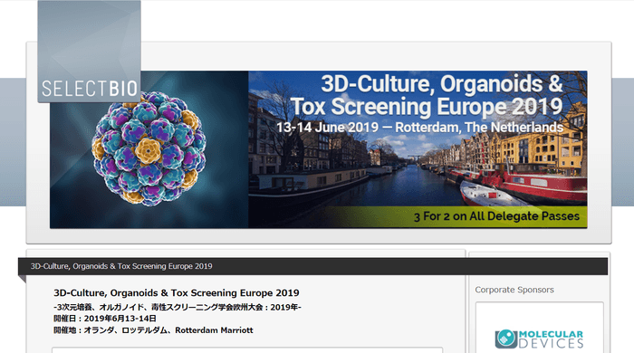Click the organoid sphere illustration
This screenshot has width=634, height=353.
[149, 149]
